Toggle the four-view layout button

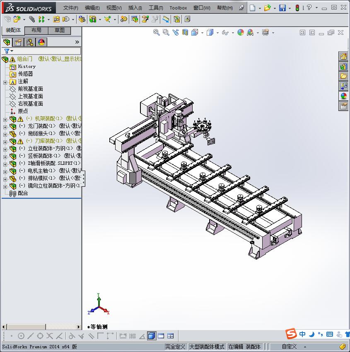tap(171, 336)
